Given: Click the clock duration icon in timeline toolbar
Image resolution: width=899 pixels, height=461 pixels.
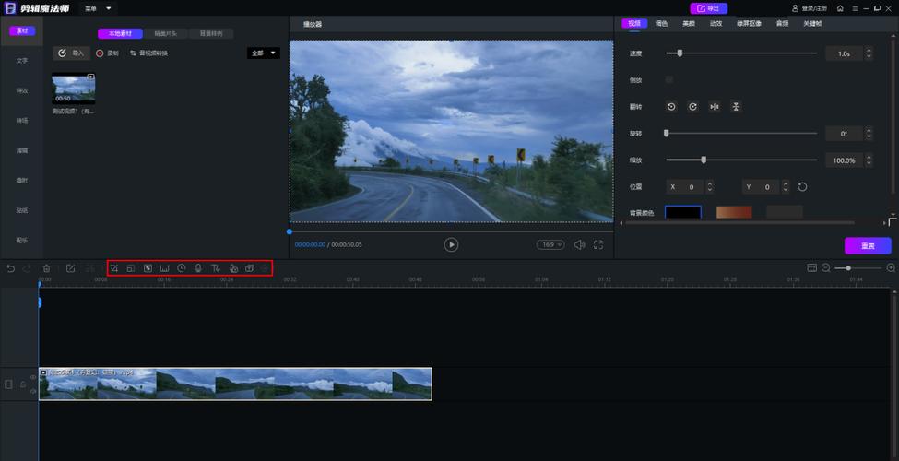Looking at the screenshot, I should (x=182, y=268).
